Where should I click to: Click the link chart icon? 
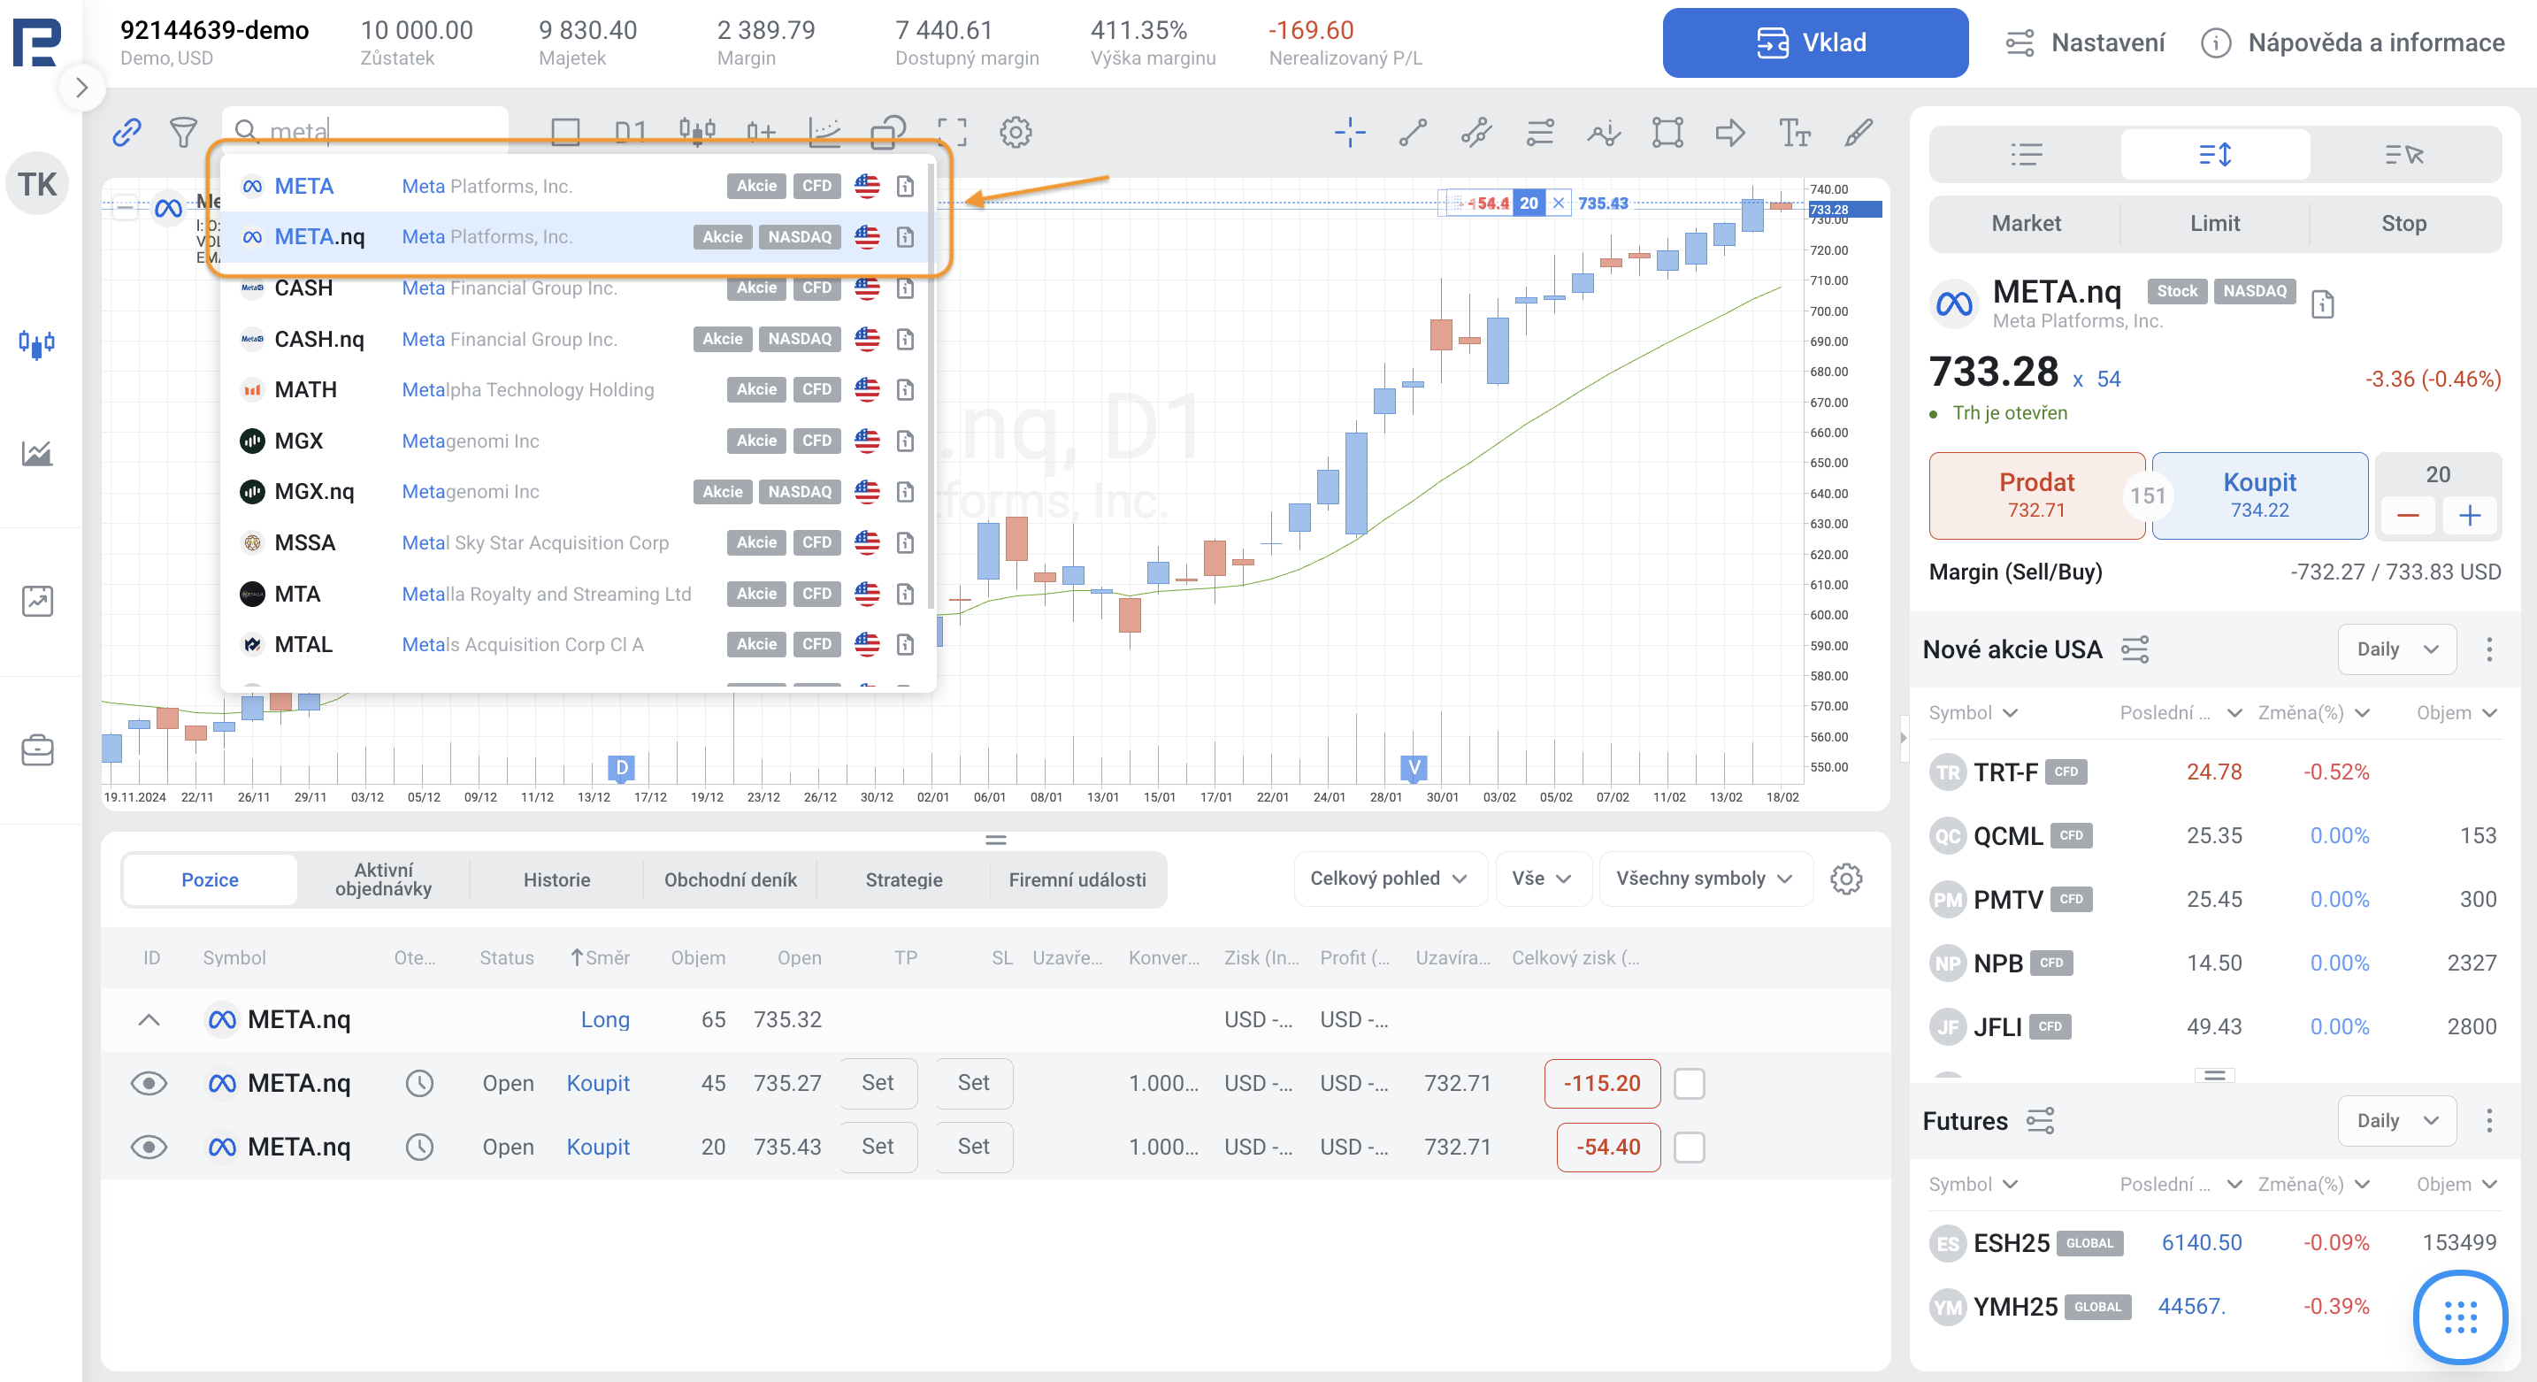[127, 132]
